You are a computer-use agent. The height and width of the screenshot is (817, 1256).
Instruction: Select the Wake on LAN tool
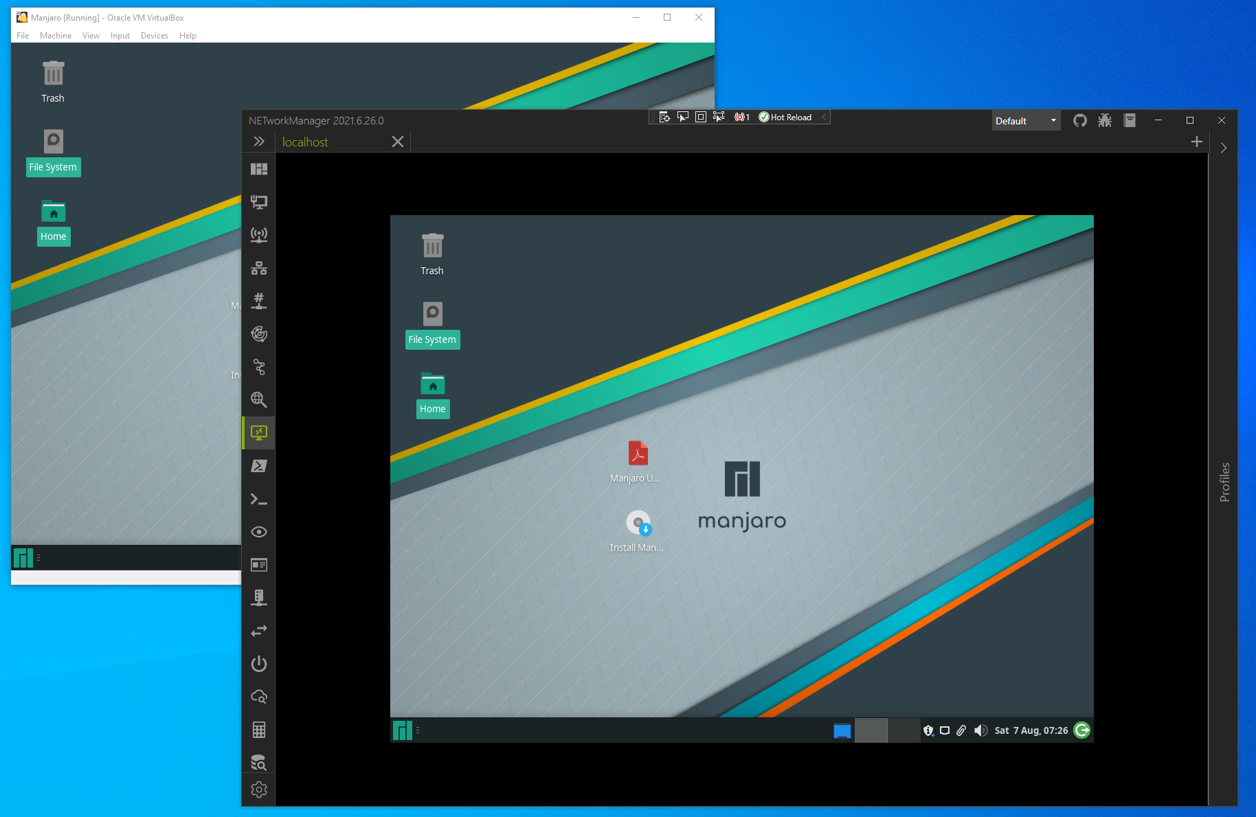(259, 664)
